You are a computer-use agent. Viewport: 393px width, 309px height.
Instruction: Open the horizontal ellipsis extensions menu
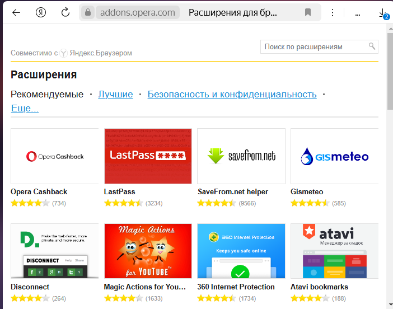pyautogui.click(x=358, y=15)
